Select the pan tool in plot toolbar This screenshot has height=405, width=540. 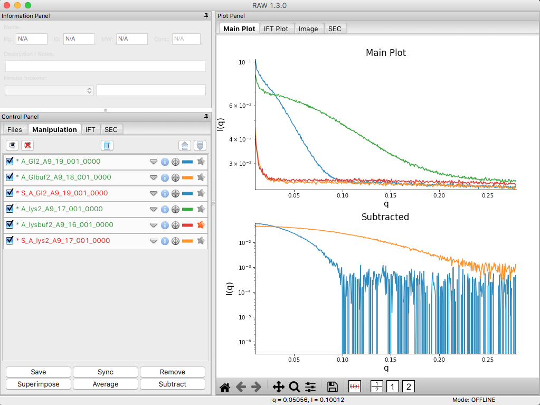[278, 387]
